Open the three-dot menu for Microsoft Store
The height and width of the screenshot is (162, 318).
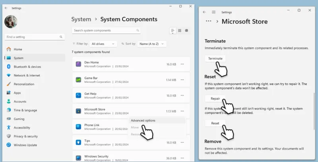pyautogui.click(x=182, y=111)
